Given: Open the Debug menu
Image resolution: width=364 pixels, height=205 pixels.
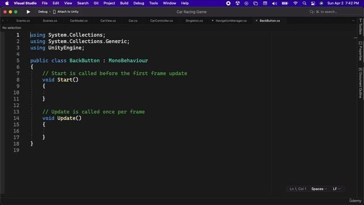Looking at the screenshot, I should click(139, 3).
